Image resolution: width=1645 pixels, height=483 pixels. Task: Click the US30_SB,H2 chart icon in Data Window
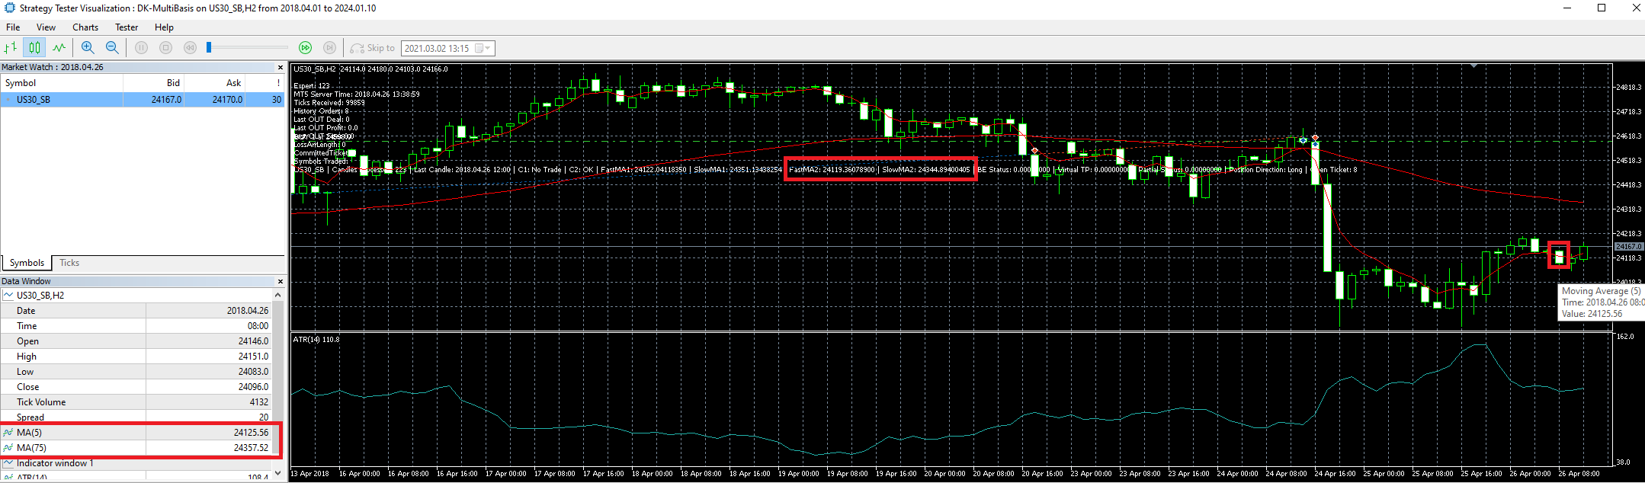click(x=8, y=296)
